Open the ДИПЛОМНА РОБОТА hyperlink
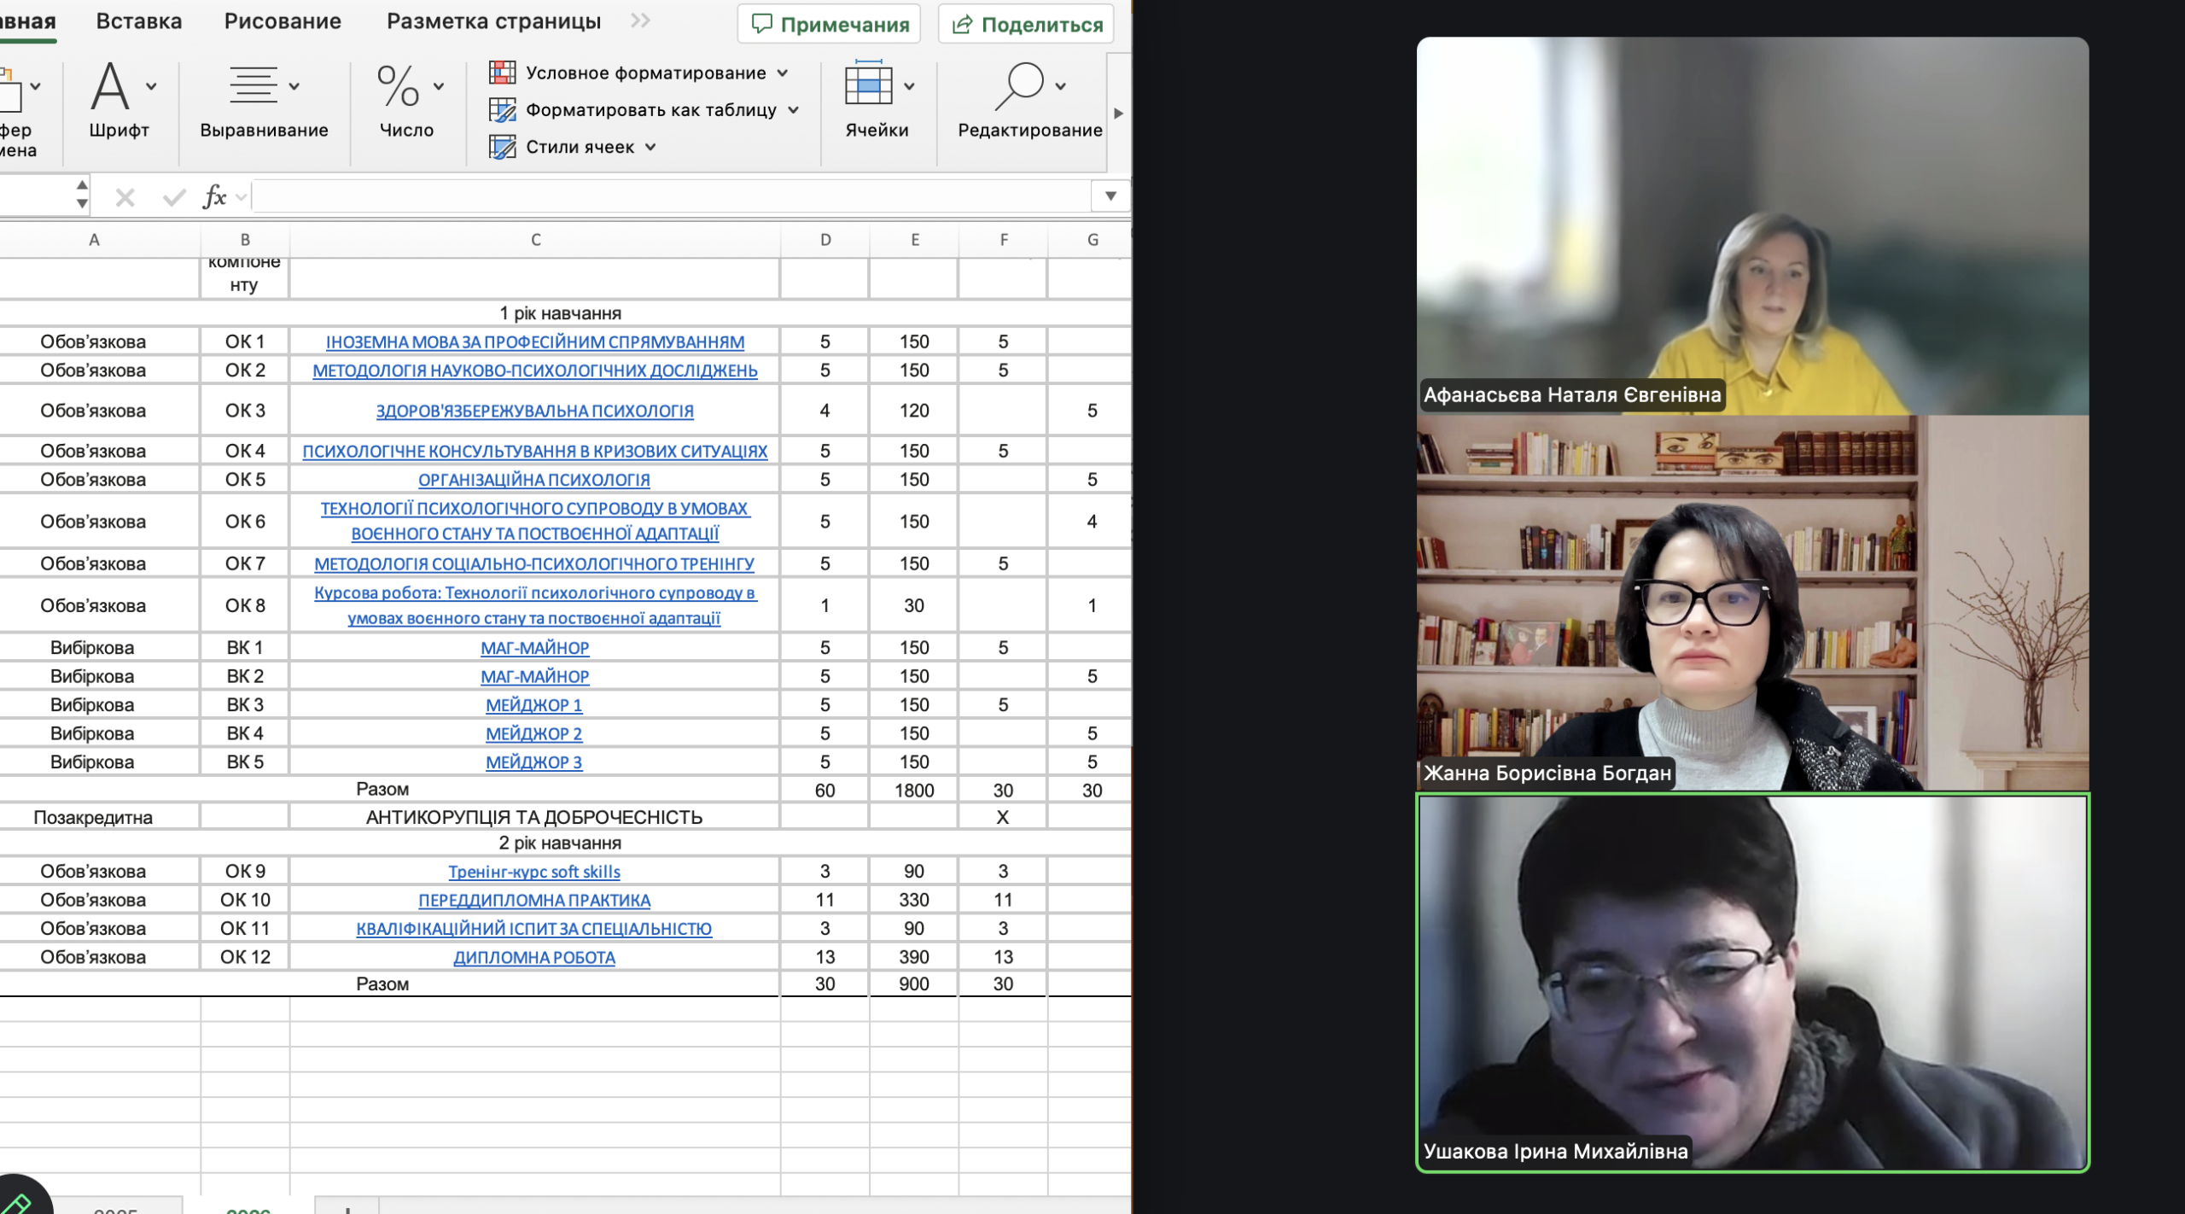Image resolution: width=2185 pixels, height=1214 pixels. tap(534, 958)
